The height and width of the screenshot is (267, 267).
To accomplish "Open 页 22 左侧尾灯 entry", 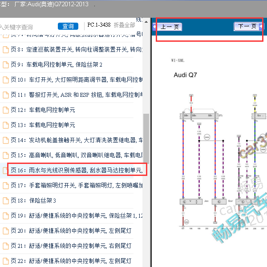I will point(71,261).
